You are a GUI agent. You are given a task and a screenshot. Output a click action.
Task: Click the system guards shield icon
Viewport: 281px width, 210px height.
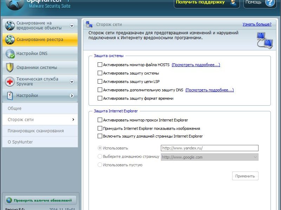pos(10,68)
